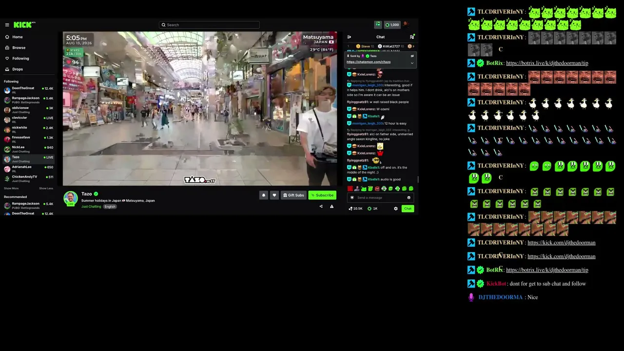Open the 1K Kicks counter in chat

(x=372, y=209)
